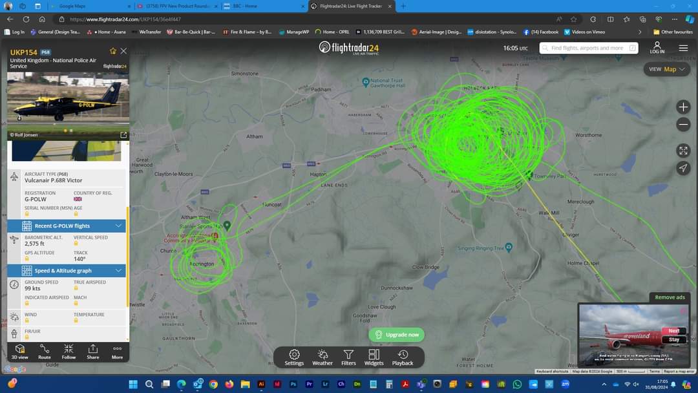
Task: Open Google Chrome from taskbar
Action: [x=213, y=384]
